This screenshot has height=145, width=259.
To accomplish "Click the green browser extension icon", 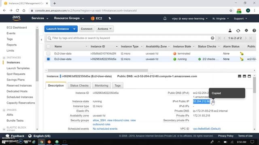I will pyautogui.click(x=239, y=11).
